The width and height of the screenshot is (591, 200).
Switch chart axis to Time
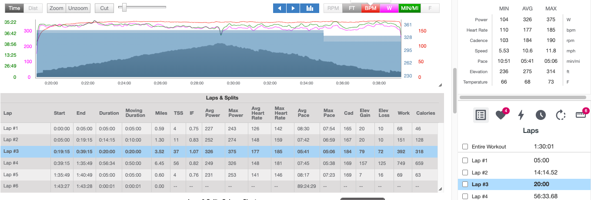(14, 8)
